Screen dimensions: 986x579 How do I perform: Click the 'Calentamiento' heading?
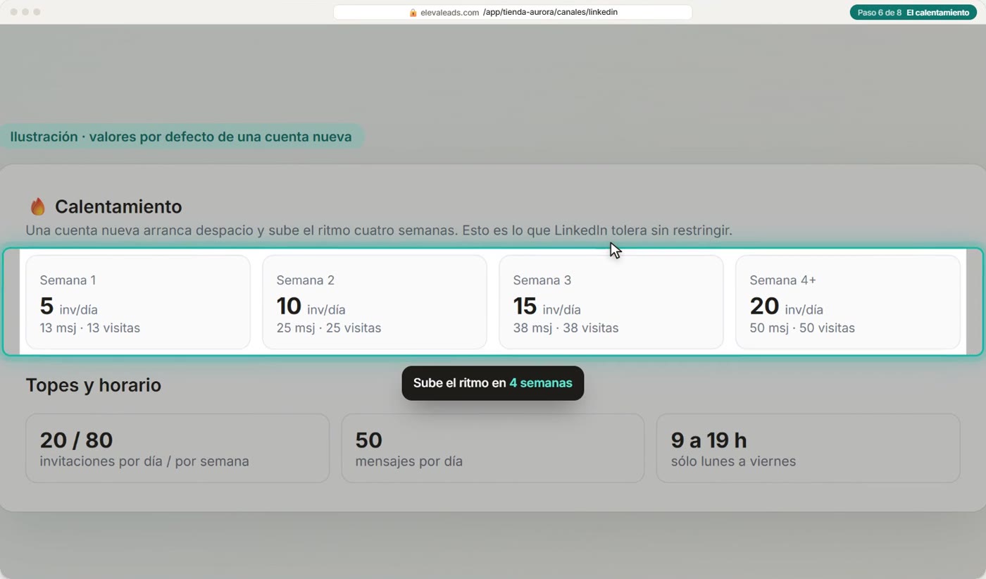[x=118, y=206]
